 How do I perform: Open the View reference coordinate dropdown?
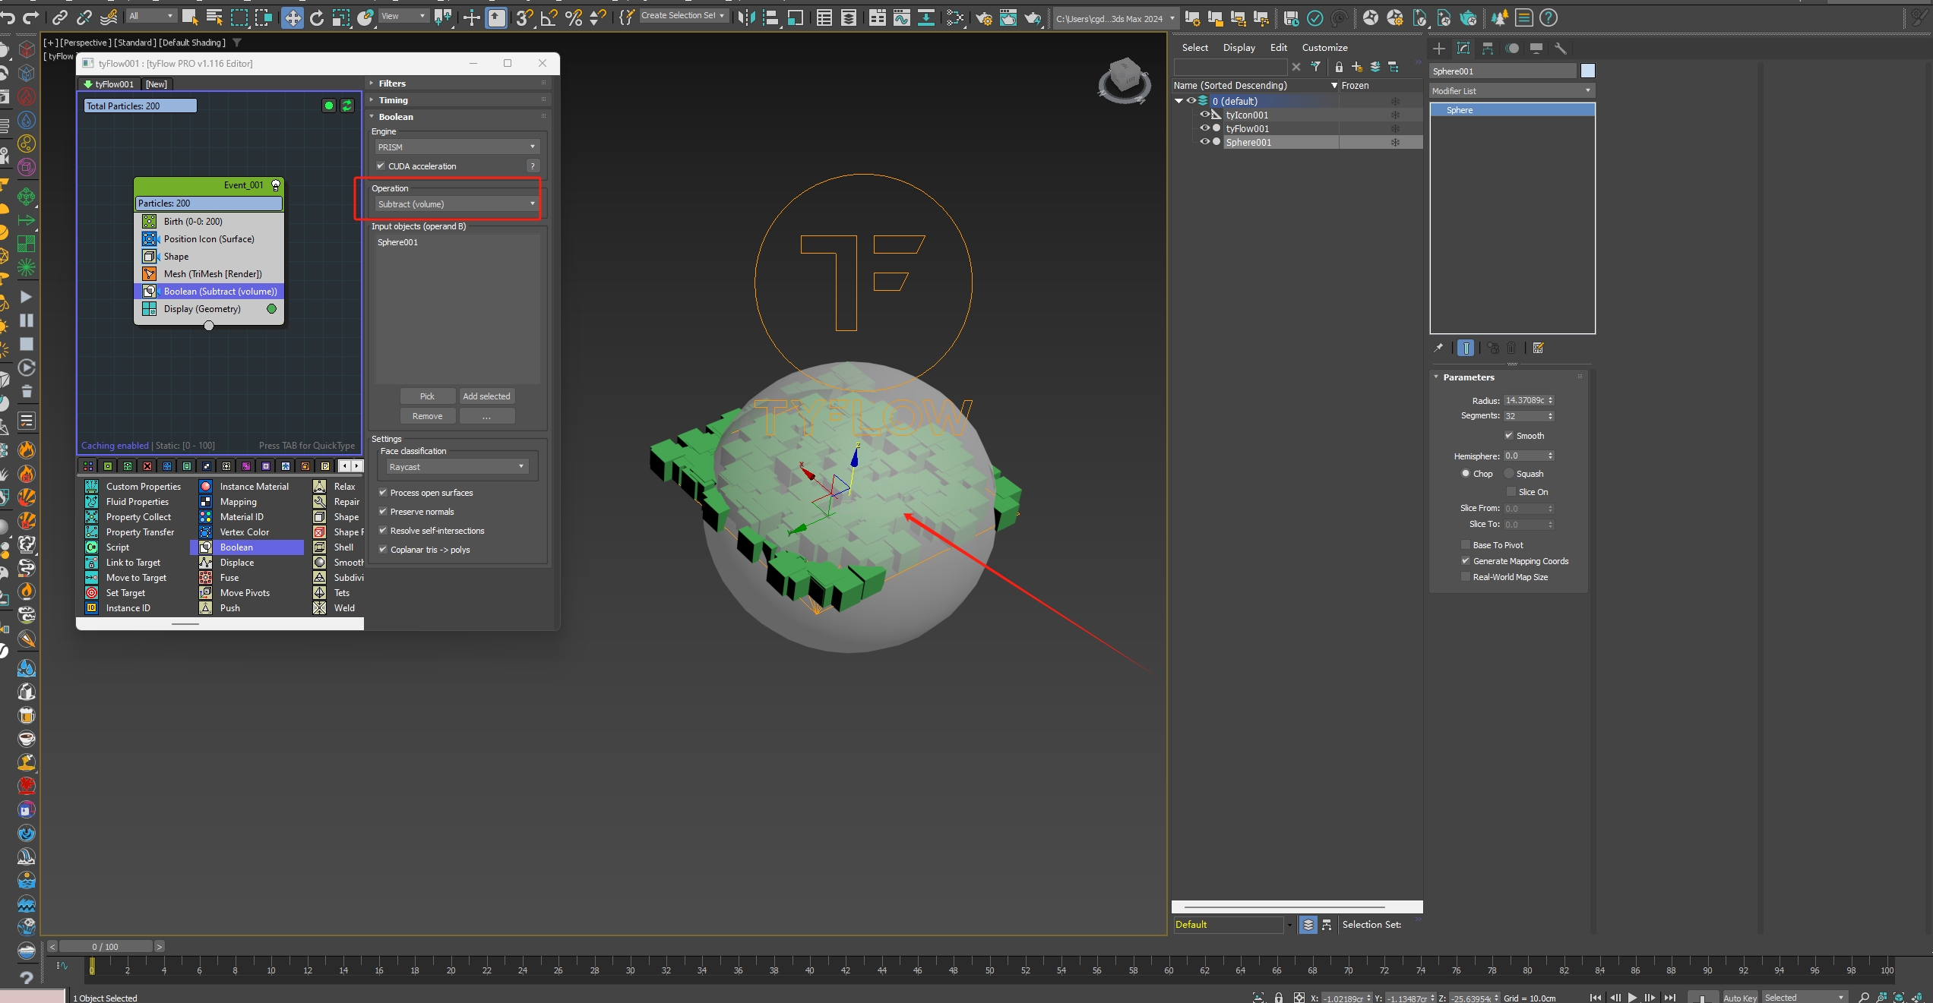click(404, 16)
